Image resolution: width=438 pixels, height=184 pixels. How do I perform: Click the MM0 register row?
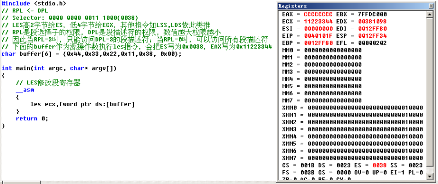click(322, 50)
